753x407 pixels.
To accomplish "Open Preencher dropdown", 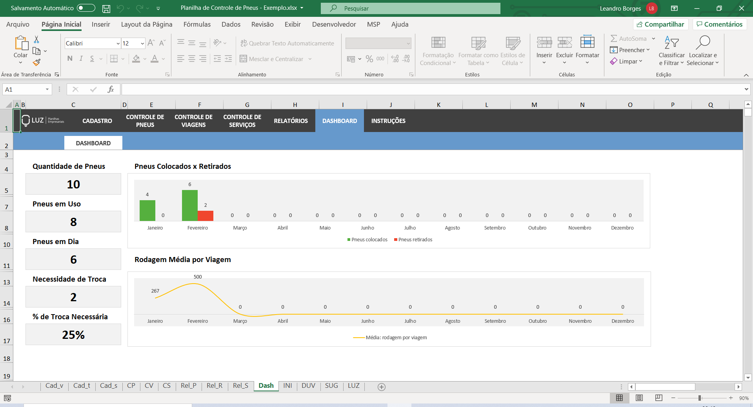I will pos(630,50).
